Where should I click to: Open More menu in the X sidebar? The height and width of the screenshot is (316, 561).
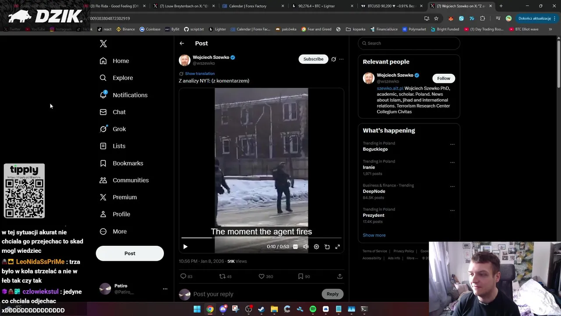113,231
